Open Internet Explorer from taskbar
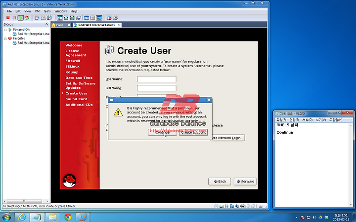Viewport: 356px width, 222px height. click(x=22, y=217)
